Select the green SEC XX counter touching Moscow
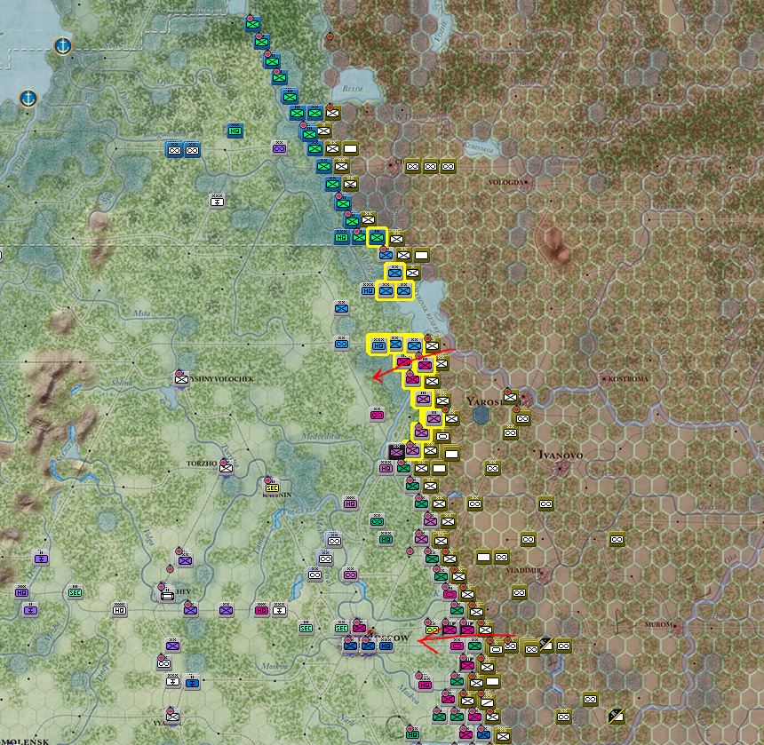764x745 pixels. [x=341, y=628]
